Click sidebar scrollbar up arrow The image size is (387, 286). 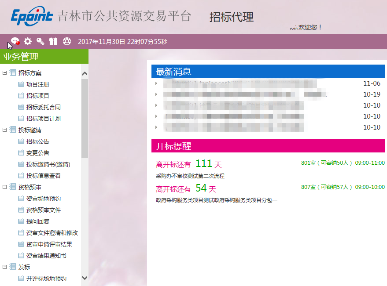click(x=85, y=74)
